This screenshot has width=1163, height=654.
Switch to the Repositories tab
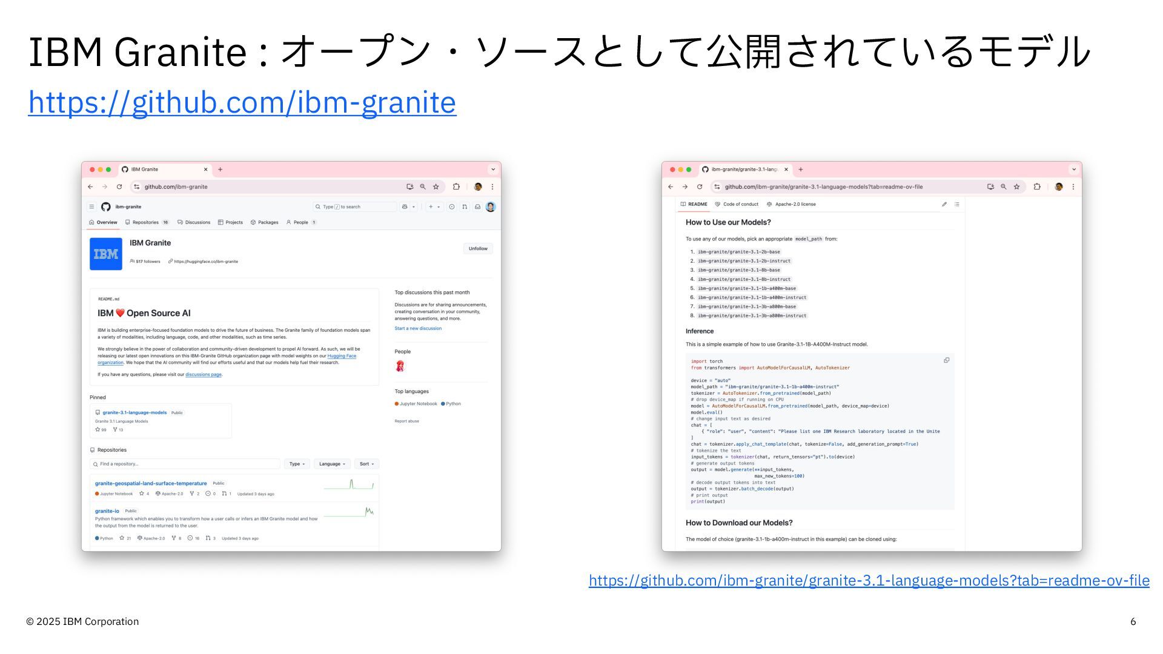[x=145, y=222]
